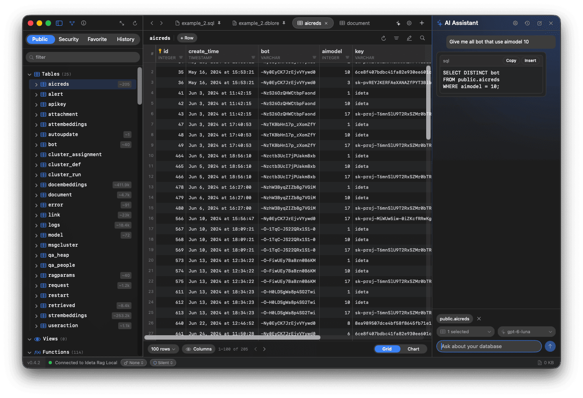Send the AI Assistant message
This screenshot has height=398, width=583.
(x=550, y=346)
